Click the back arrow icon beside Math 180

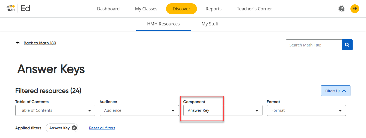(x=18, y=43)
